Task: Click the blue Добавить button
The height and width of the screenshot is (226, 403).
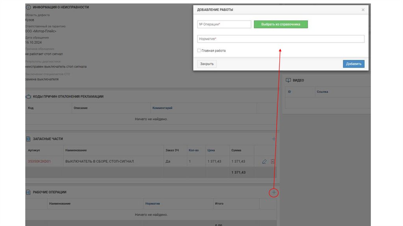Action: click(353, 64)
